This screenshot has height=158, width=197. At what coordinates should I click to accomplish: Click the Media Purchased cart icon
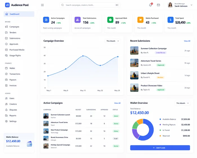point(140,20)
